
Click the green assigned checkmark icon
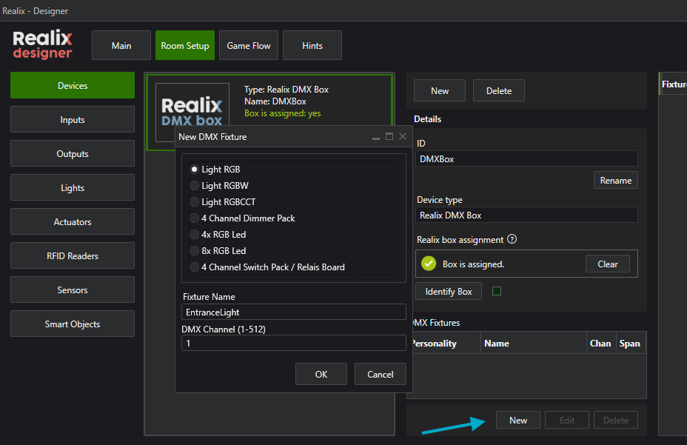[429, 264]
